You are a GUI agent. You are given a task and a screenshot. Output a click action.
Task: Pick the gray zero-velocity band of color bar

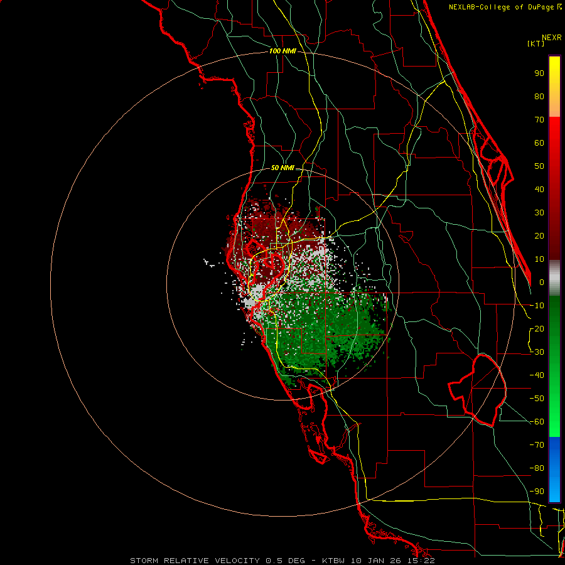point(554,278)
